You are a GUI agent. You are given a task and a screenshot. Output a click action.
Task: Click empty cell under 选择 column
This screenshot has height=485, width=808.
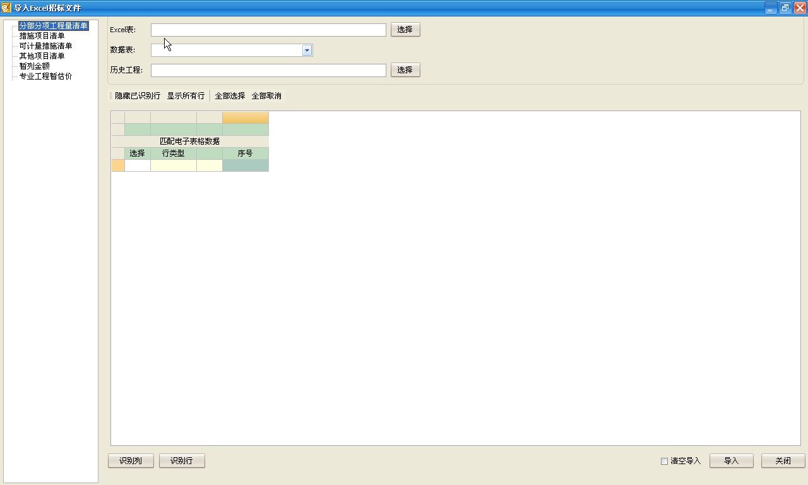138,165
